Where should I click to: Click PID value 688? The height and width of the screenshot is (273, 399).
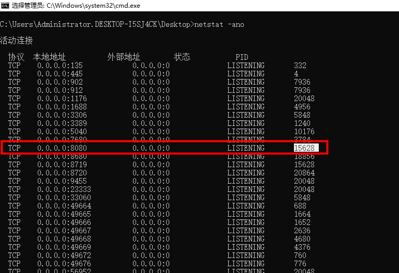click(x=300, y=206)
